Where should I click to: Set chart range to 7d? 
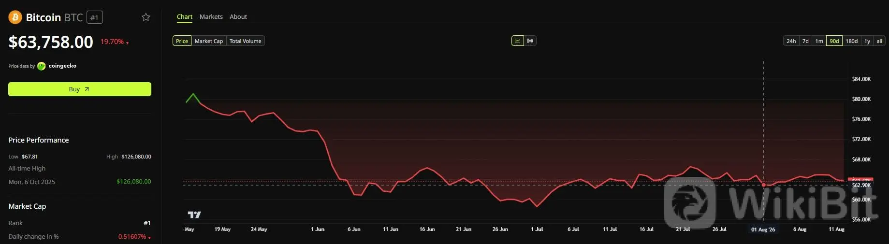click(805, 41)
